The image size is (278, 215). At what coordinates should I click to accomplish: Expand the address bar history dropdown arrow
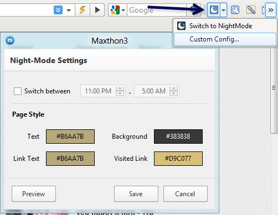(69, 10)
